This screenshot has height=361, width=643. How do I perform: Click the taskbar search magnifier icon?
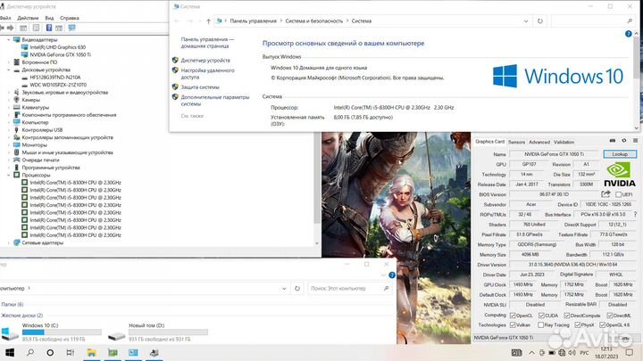31,353
